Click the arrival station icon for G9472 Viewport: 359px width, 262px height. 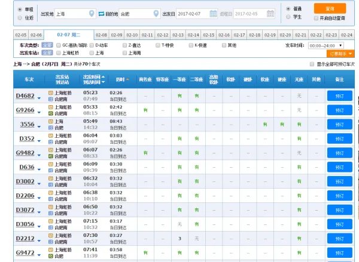pyautogui.click(x=51, y=256)
